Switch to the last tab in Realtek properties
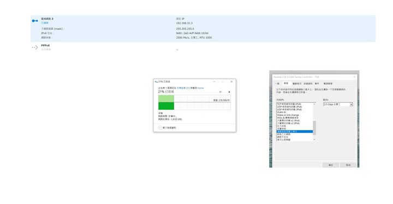Screen dimensions: 393x204 (328, 84)
